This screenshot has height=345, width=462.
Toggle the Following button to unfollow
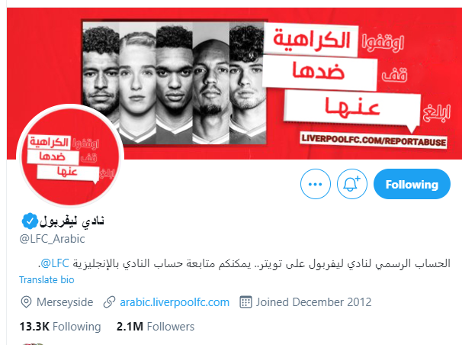(x=412, y=184)
